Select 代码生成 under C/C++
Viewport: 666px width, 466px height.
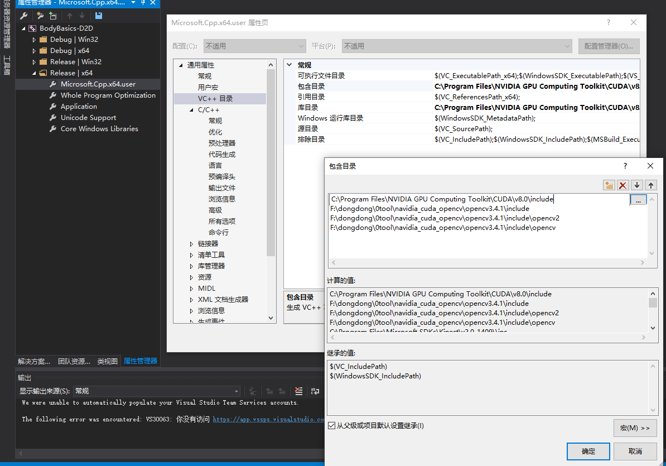221,154
